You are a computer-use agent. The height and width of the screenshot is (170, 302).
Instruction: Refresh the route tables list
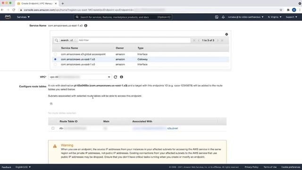point(51,104)
